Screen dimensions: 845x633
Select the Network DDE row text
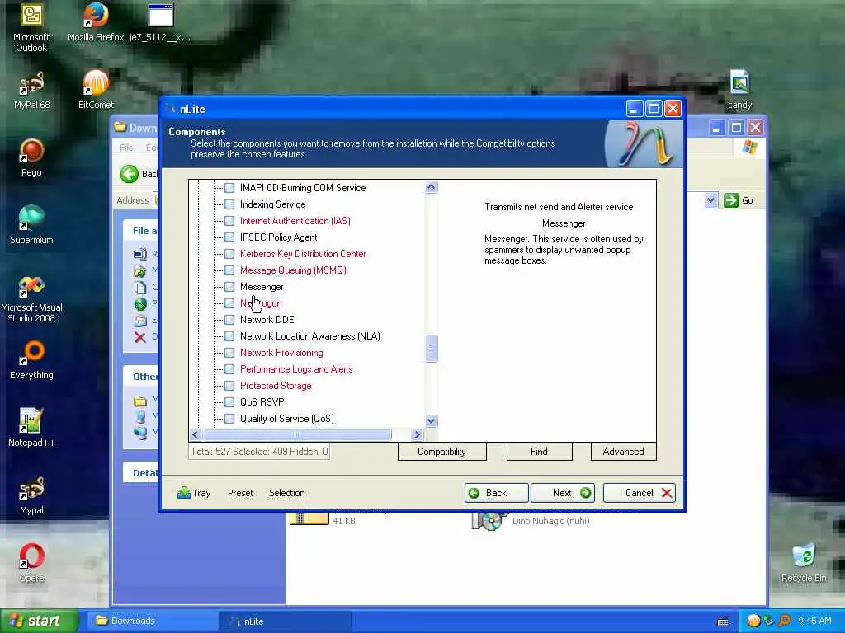tap(267, 320)
